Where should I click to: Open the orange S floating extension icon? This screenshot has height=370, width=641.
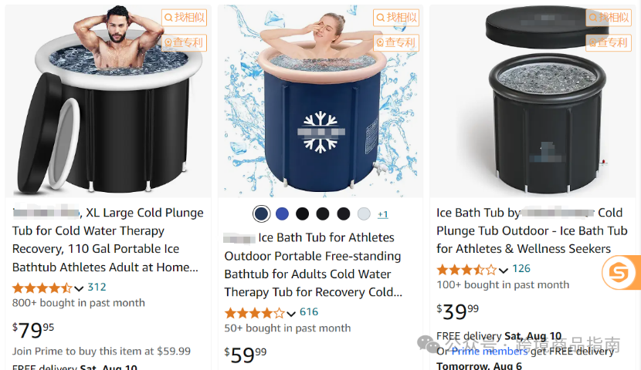tap(619, 273)
